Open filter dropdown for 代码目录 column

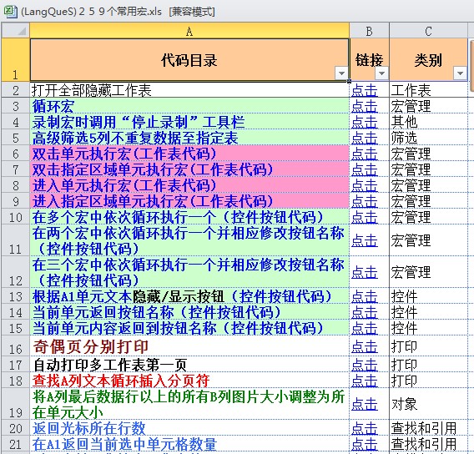tap(341, 73)
